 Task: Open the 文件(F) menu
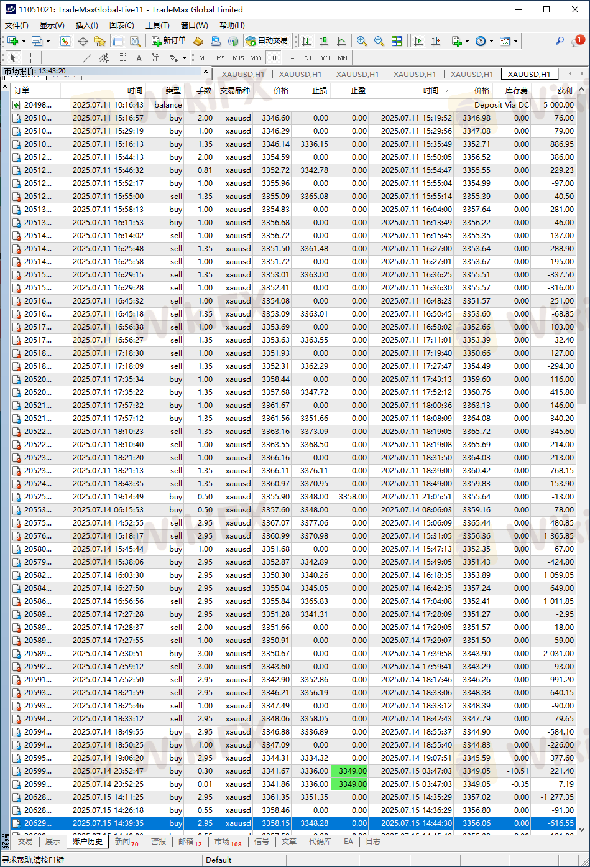click(17, 25)
